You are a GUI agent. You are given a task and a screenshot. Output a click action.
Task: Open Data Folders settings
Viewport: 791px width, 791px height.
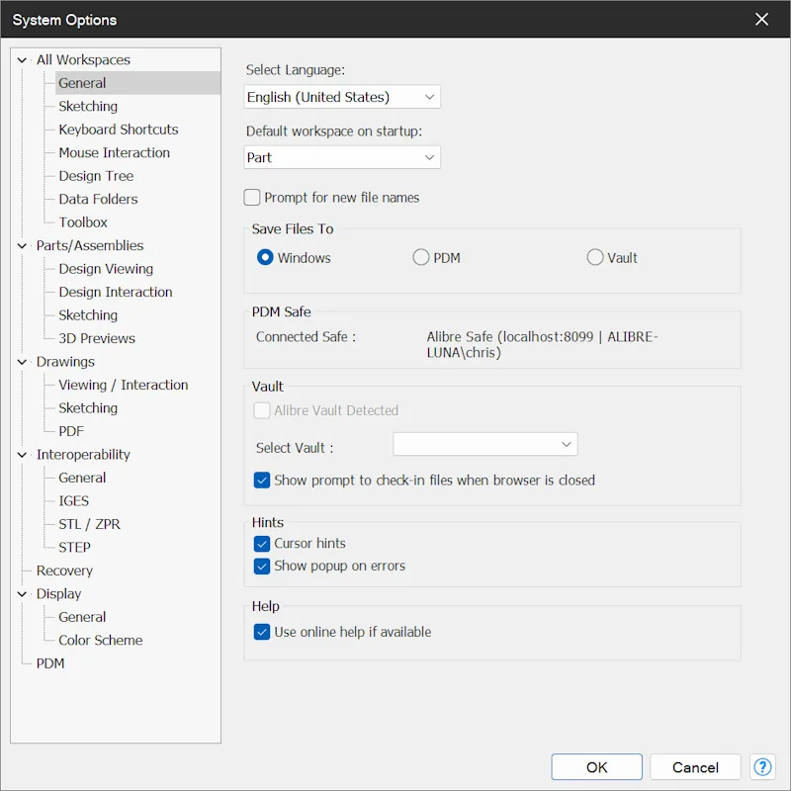tap(98, 200)
